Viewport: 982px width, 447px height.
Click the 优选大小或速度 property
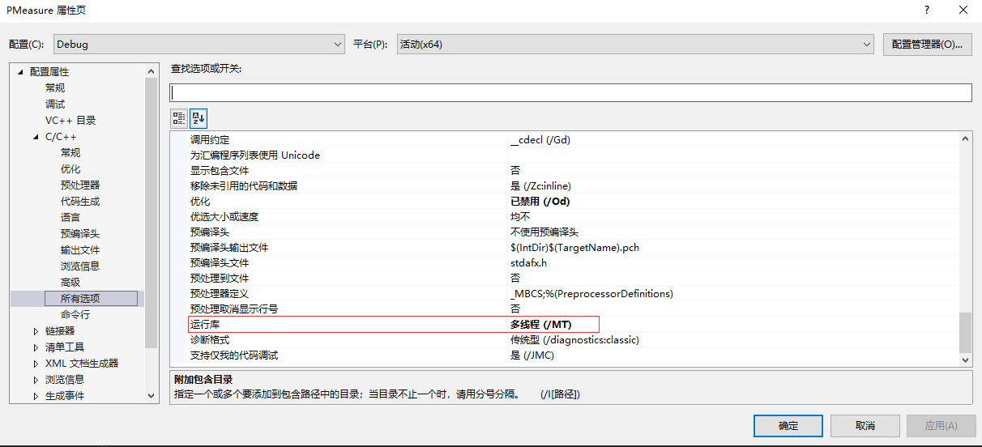click(x=224, y=217)
